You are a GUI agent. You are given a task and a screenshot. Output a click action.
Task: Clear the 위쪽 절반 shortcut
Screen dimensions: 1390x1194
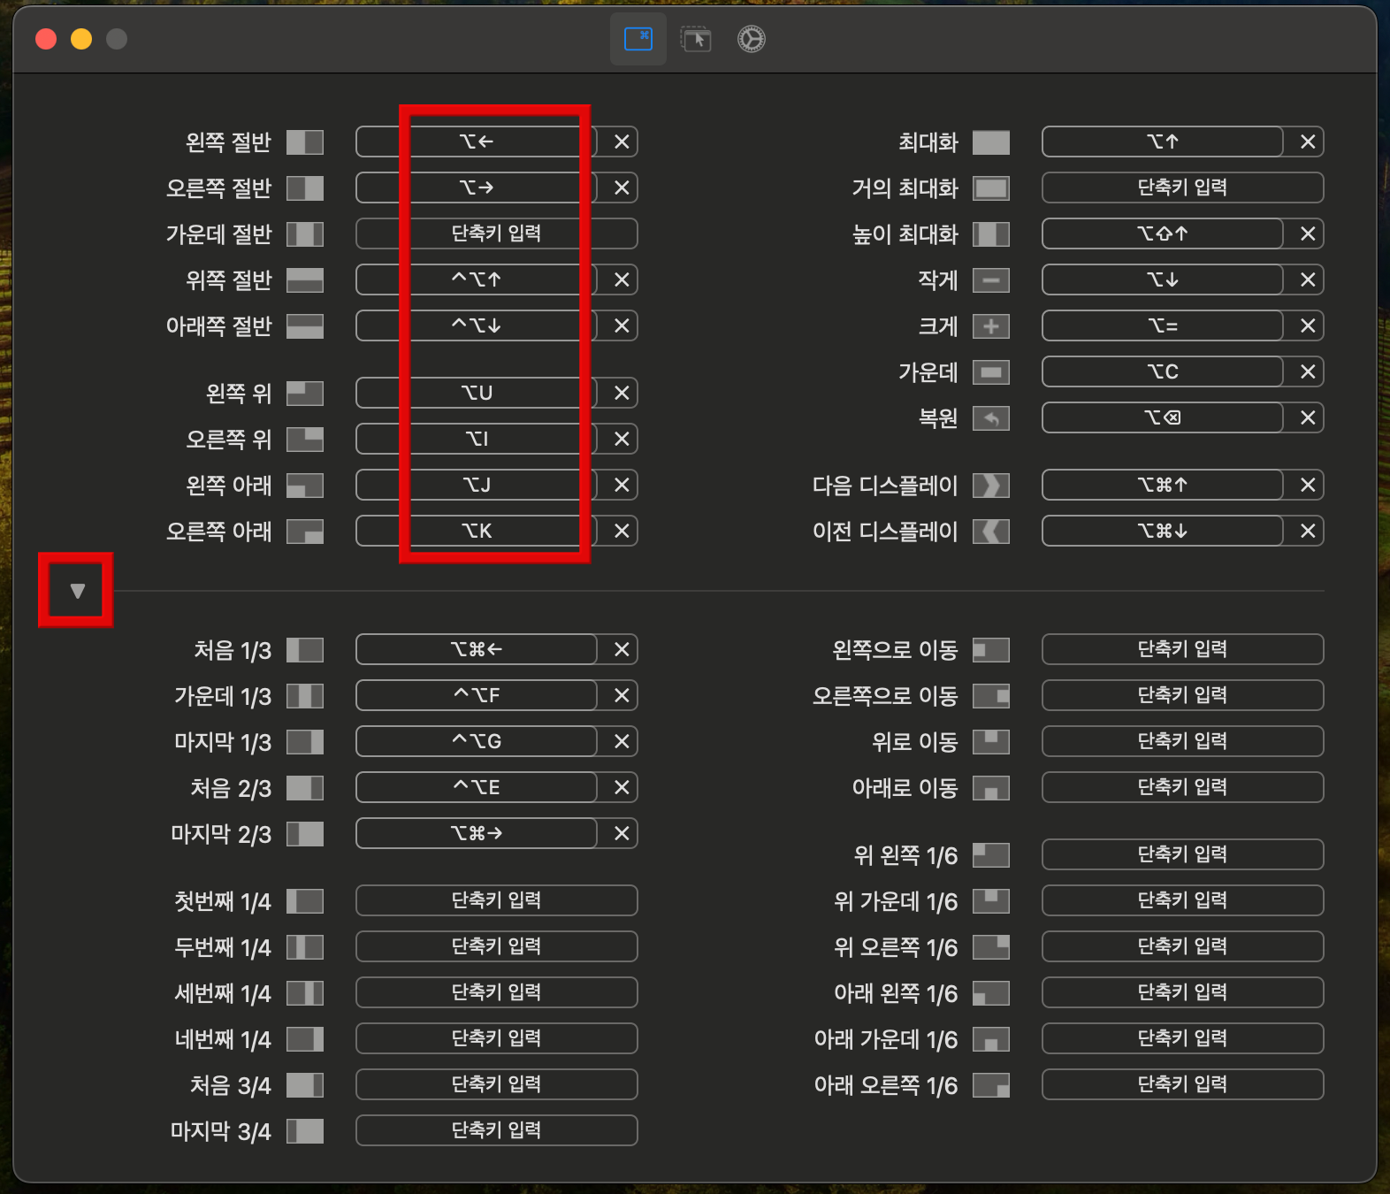pyautogui.click(x=622, y=279)
